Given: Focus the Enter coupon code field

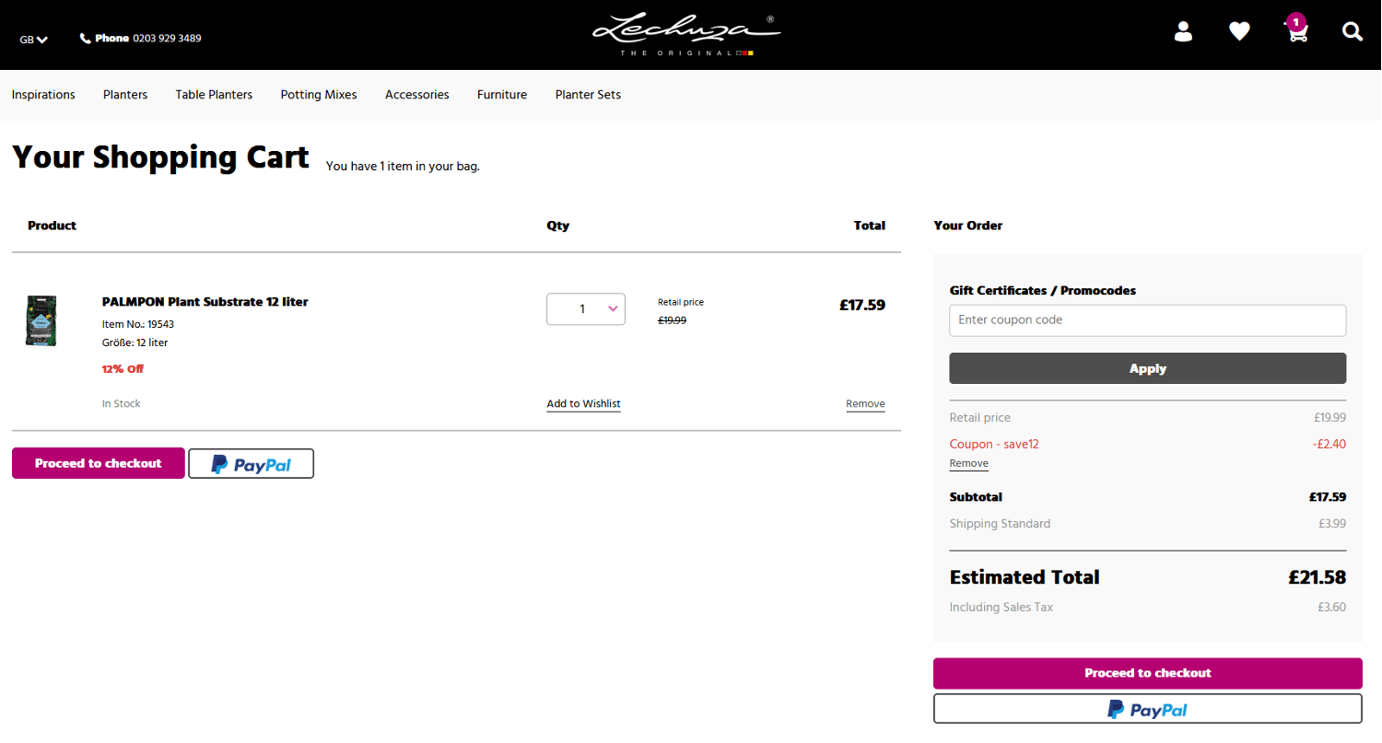Looking at the screenshot, I should click(x=1148, y=320).
